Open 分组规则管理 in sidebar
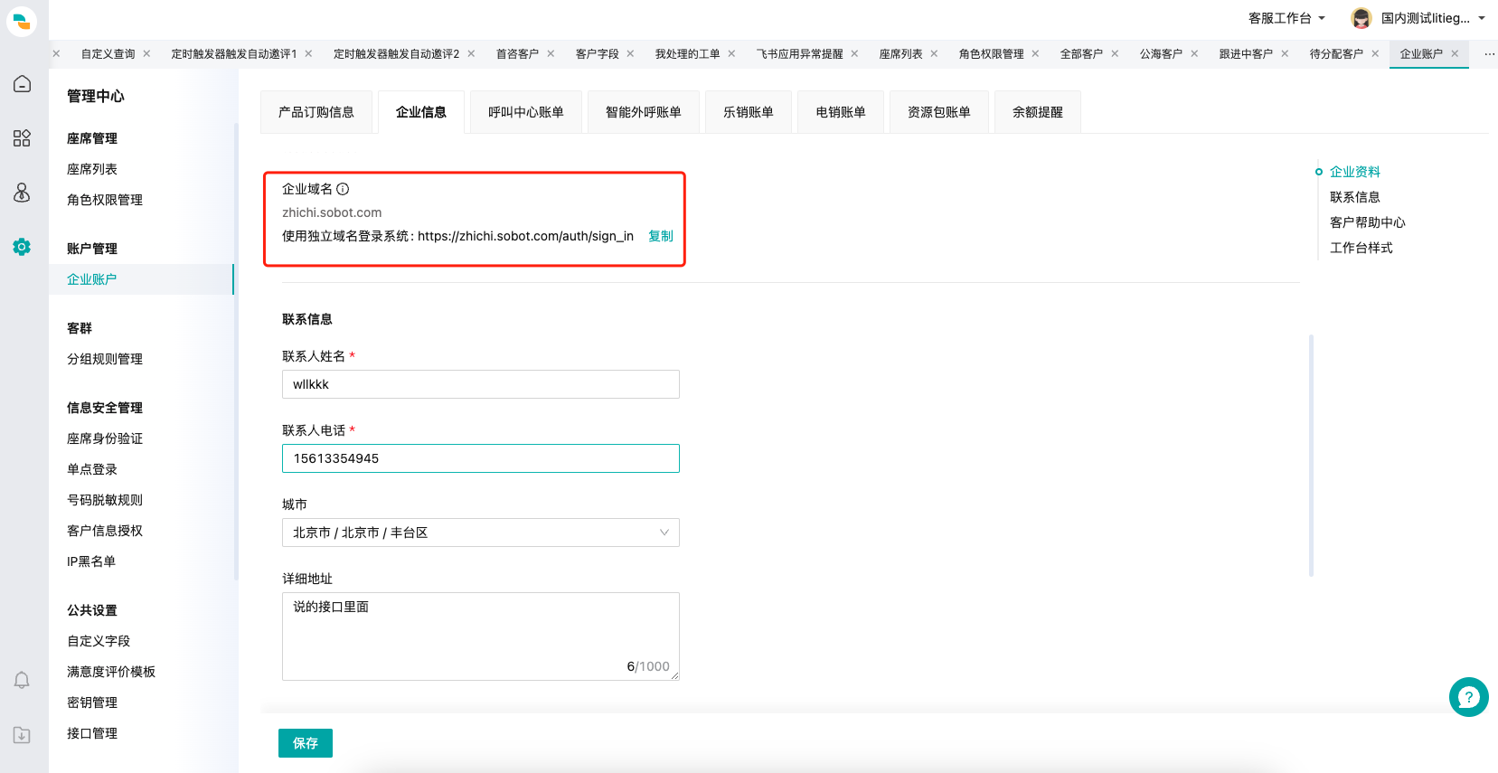Screen dimensions: 1498x773 pyautogui.click(x=105, y=359)
